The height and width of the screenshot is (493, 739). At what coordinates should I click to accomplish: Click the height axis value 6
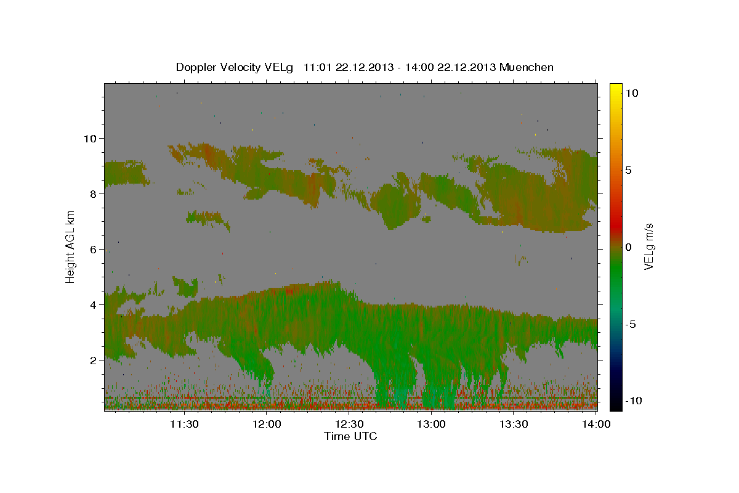click(x=92, y=250)
